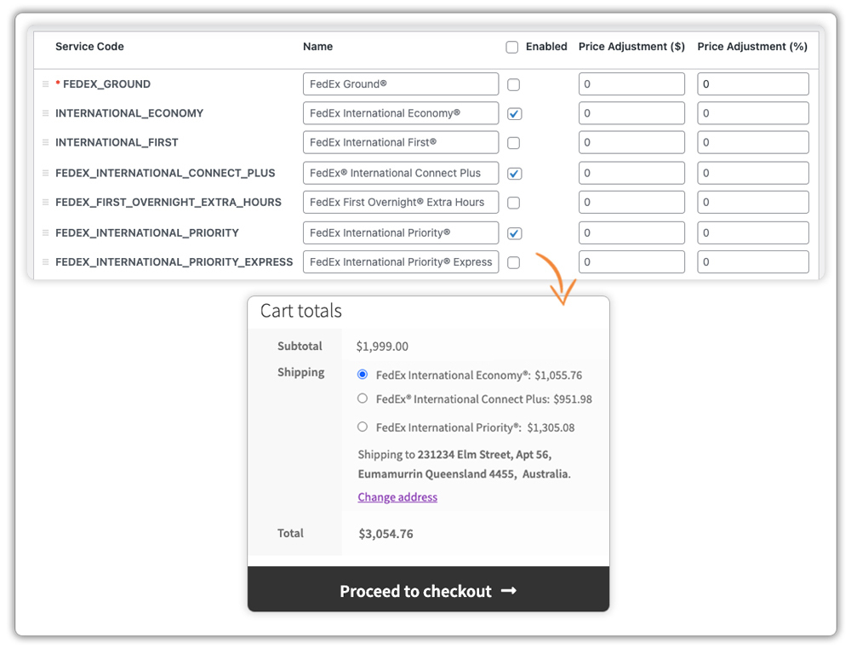851x648 pixels.
Task: Focus dollar adjustment for FEDEX_INTERNATIONAL_PRIORITY
Action: click(x=631, y=232)
